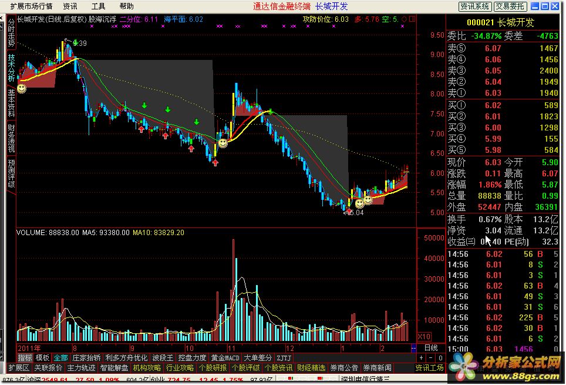This screenshot has width=566, height=385.
Task: Open the 帮助 menu
Action: click(127, 6)
